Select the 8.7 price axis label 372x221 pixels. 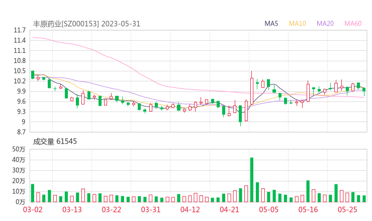pos(22,132)
